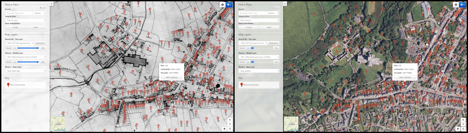Zoom out on the black-and-white tithe map
Screen dimensions: 468x133
click(x=230, y=124)
